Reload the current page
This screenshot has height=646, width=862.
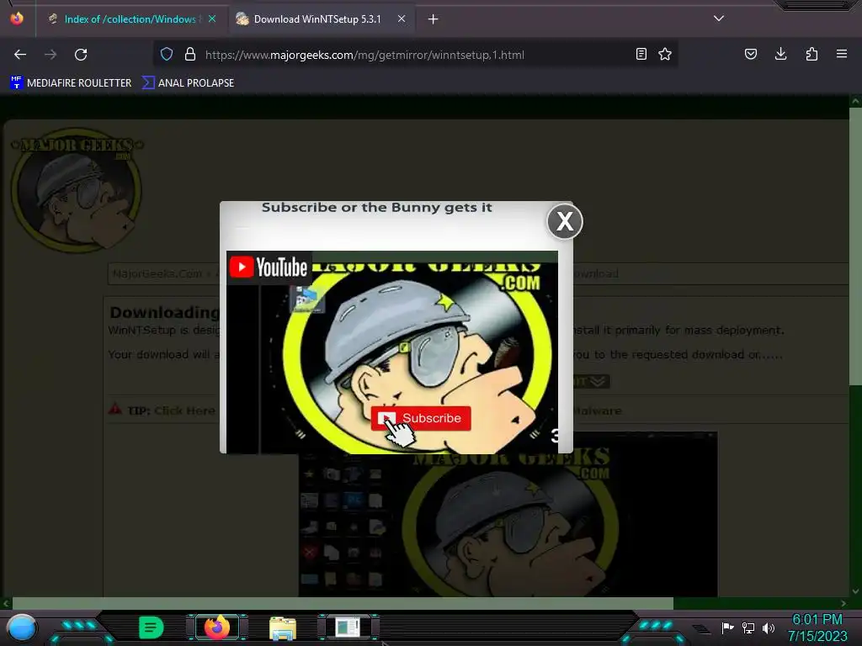(x=81, y=55)
